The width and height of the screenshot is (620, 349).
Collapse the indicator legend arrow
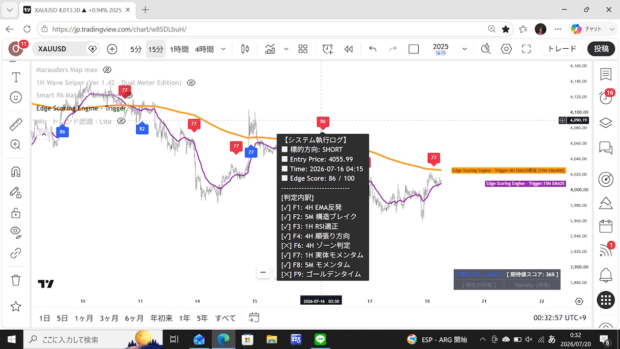click(x=44, y=134)
